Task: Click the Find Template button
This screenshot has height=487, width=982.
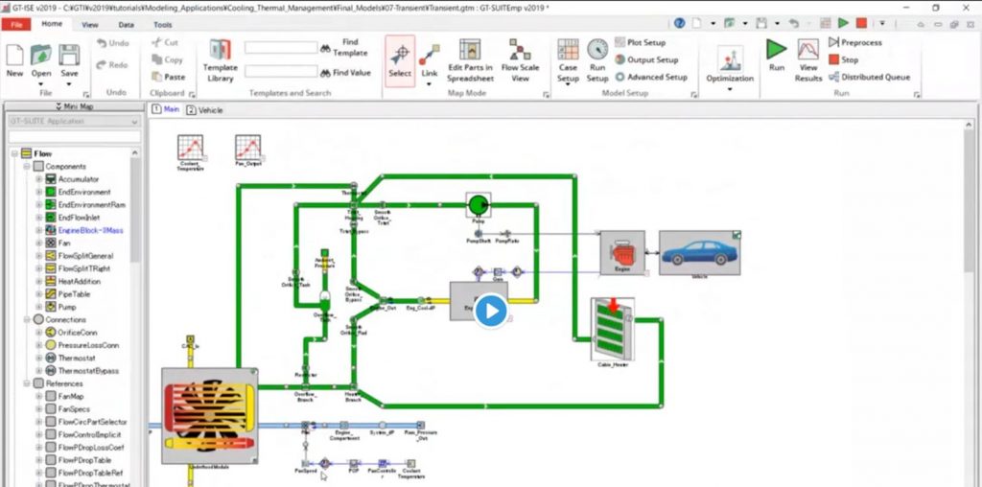Action: coord(344,48)
